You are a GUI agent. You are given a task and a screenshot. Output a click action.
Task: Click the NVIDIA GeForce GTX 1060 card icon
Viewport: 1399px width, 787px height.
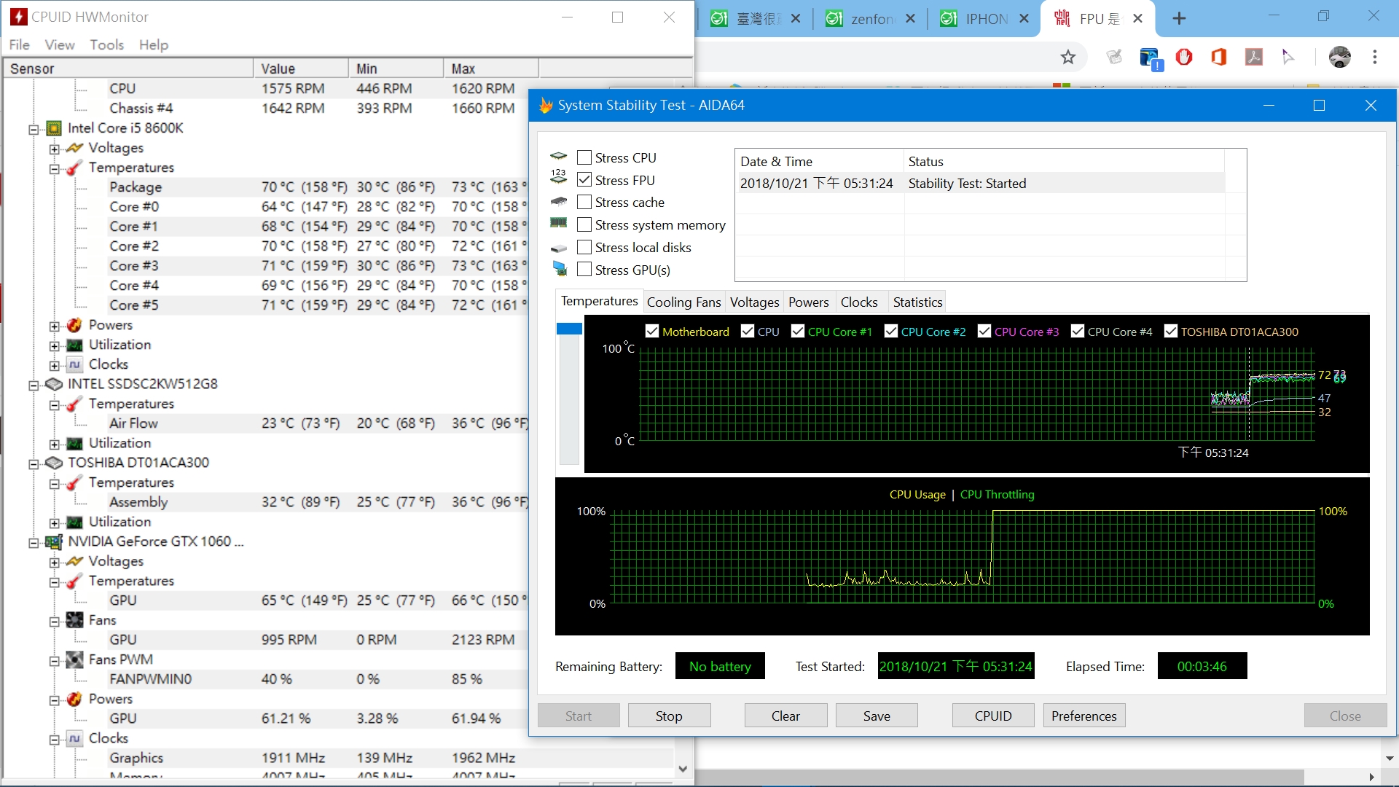(x=54, y=541)
